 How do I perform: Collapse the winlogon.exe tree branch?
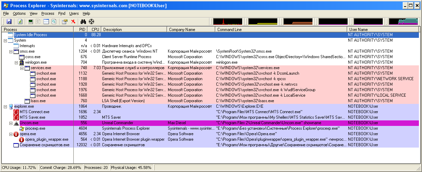tap(16, 63)
